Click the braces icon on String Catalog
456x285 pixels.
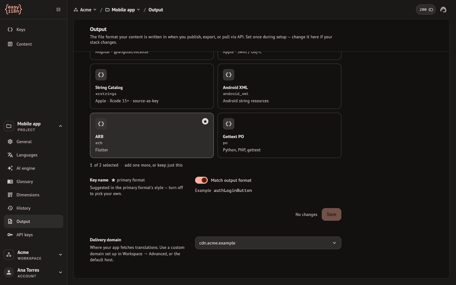click(101, 75)
